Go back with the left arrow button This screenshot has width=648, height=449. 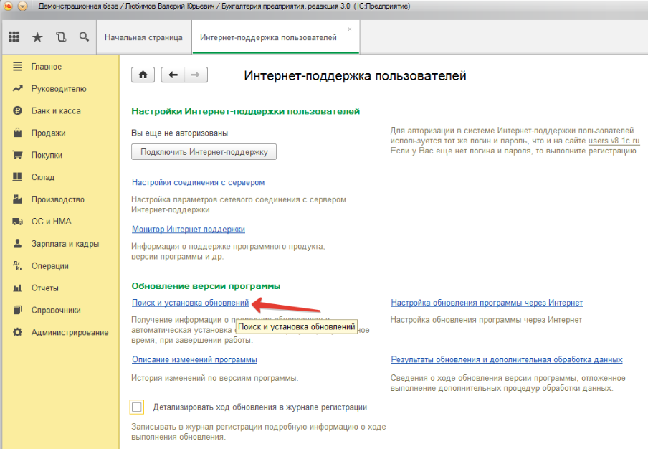173,75
